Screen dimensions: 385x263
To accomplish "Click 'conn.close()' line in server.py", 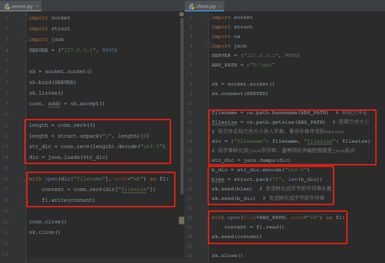I will pyautogui.click(x=47, y=222).
